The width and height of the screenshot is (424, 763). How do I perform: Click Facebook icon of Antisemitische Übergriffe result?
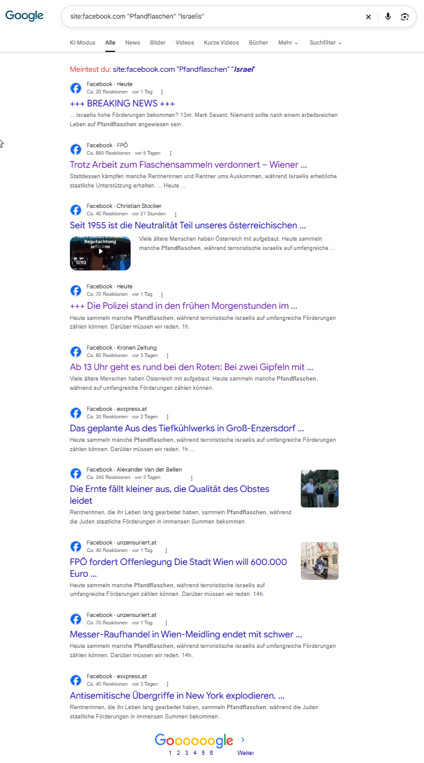tap(76, 680)
